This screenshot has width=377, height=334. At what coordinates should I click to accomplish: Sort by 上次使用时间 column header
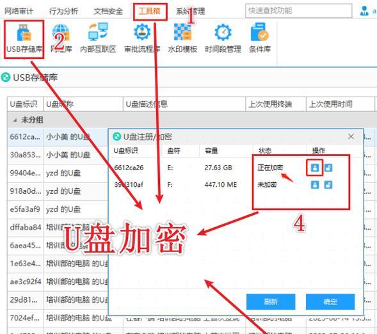click(x=341, y=104)
